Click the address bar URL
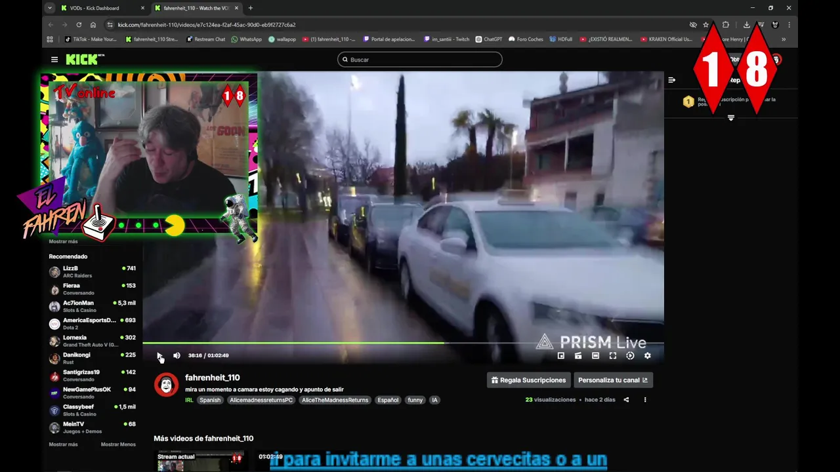 (206, 25)
